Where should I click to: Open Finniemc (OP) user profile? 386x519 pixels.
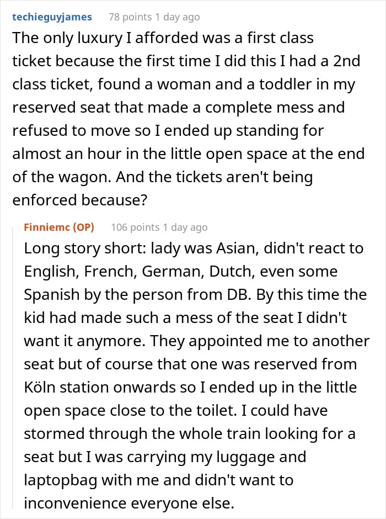pyautogui.click(x=59, y=227)
